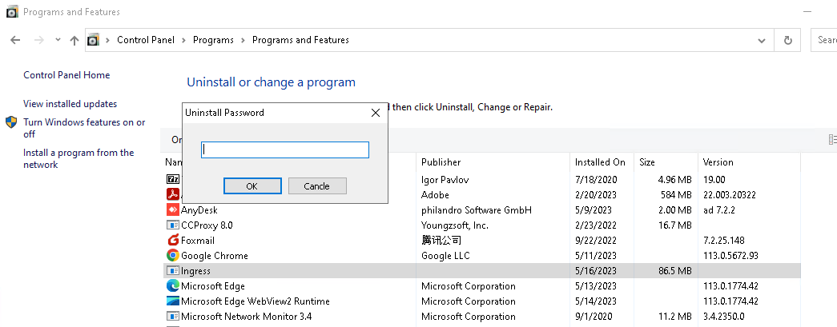This screenshot has height=327, width=837.
Task: Refresh the Programs and Features view
Action: click(788, 40)
